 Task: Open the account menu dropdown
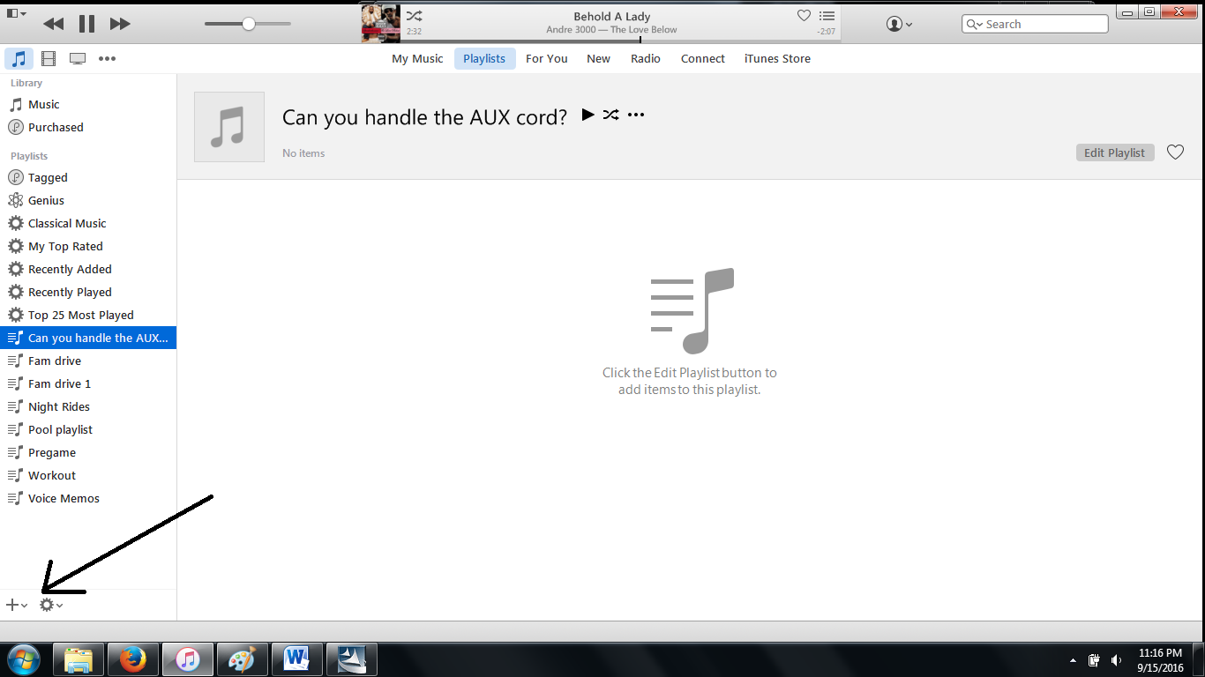[x=900, y=25]
